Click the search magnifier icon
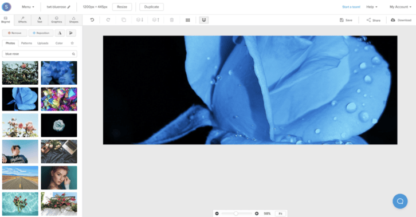The height and width of the screenshot is (217, 416). coord(73,54)
